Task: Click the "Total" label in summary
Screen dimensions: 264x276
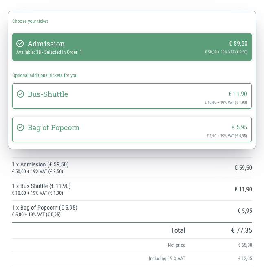Action: point(178,230)
